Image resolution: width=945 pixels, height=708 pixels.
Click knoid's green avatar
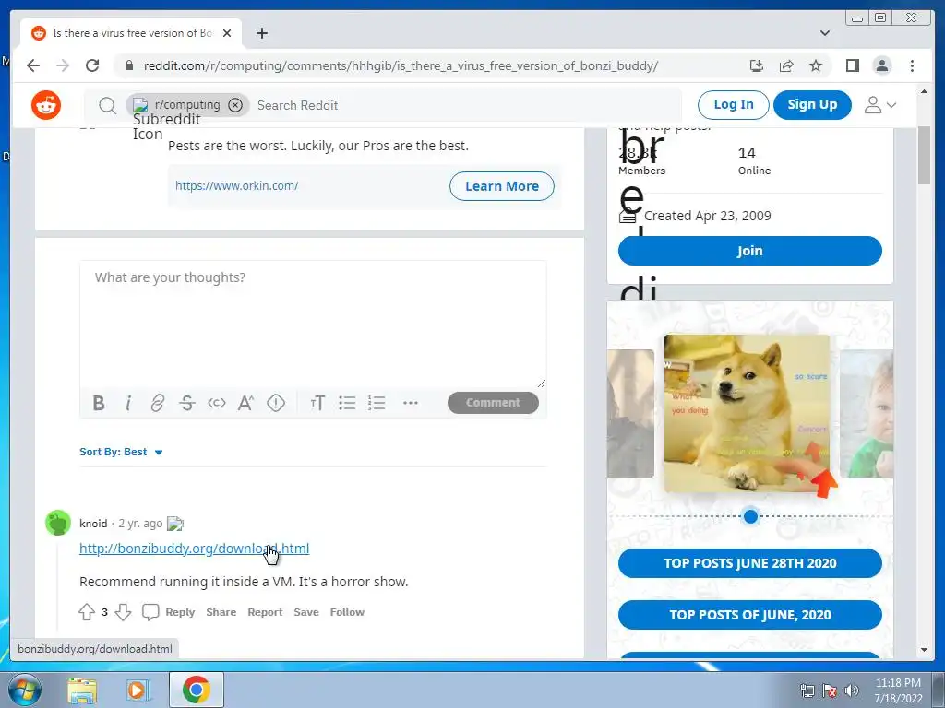pos(58,523)
